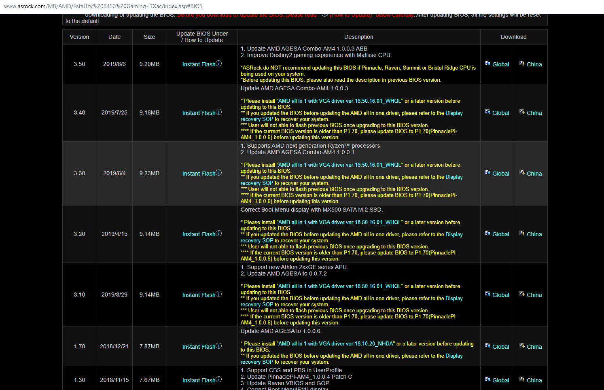
Task: Click the China download icon for BIOS 1.70
Action: (x=522, y=346)
